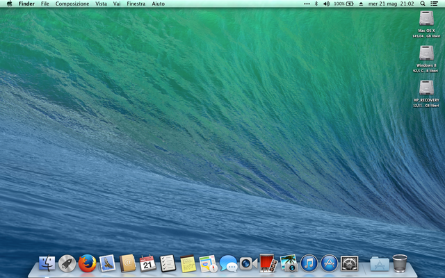This screenshot has height=278, width=445.
Task: Launch Launchpad rocket icon in Dock
Action: 67,263
